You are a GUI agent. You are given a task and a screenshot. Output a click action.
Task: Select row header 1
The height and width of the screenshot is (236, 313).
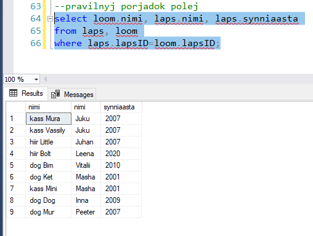click(x=16, y=119)
